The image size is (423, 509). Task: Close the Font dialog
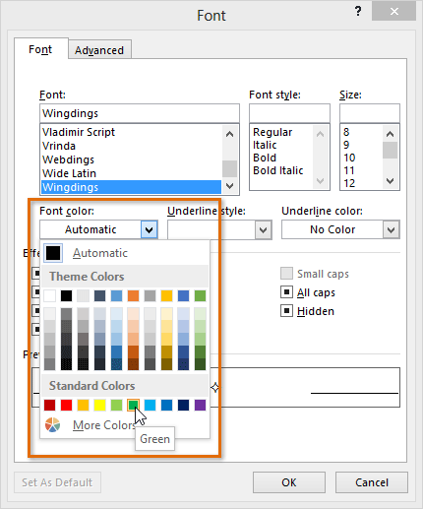394,12
